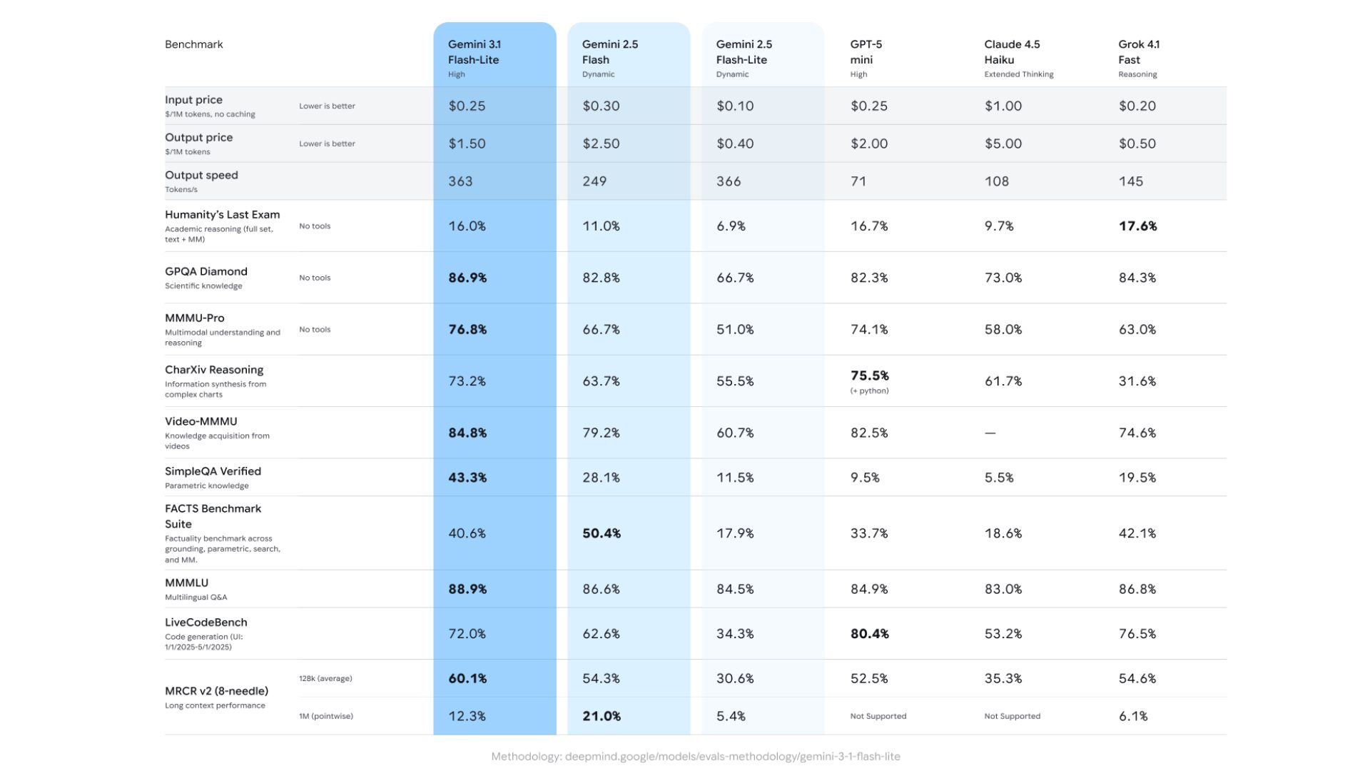Click the $0.25 Gemini 3.1 input price
1370x771 pixels.
pyautogui.click(x=467, y=106)
